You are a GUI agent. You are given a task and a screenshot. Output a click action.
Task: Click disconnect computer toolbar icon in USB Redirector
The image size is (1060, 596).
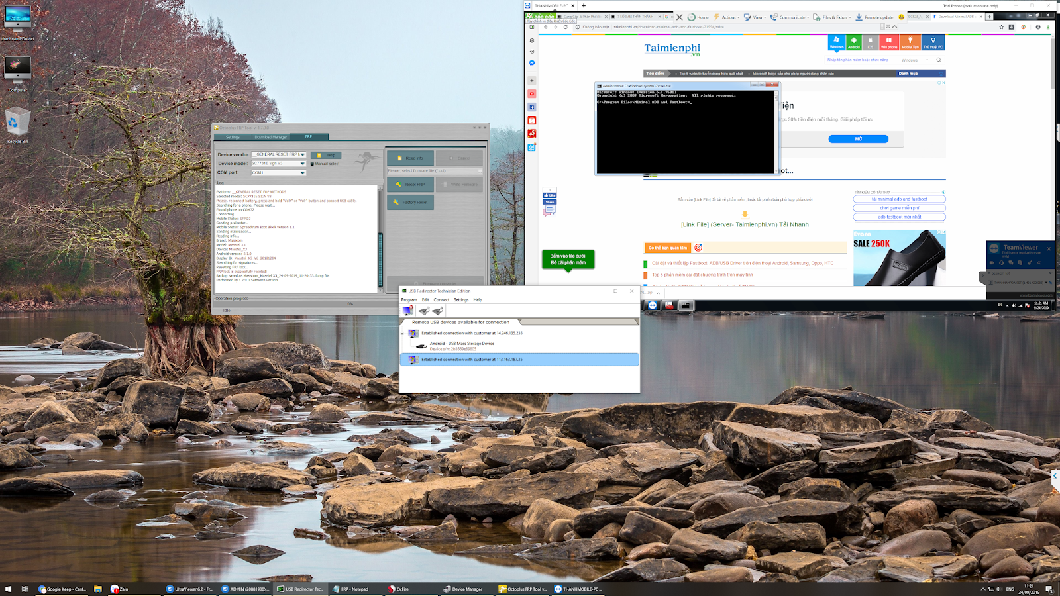pyautogui.click(x=408, y=310)
